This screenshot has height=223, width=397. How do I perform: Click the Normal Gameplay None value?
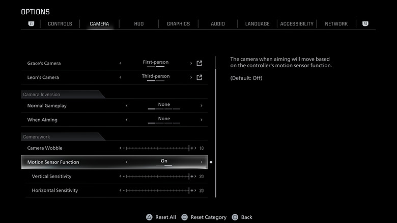(164, 104)
